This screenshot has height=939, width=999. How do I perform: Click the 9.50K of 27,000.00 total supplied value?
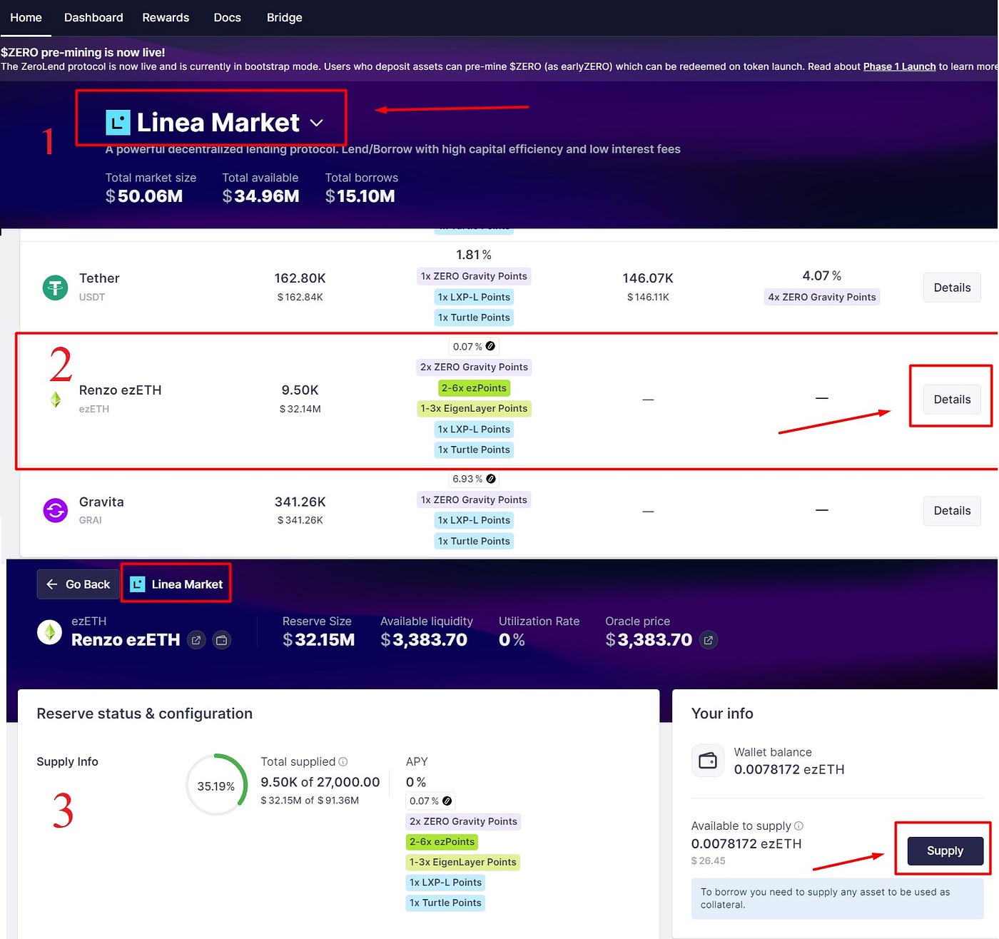[x=320, y=782]
